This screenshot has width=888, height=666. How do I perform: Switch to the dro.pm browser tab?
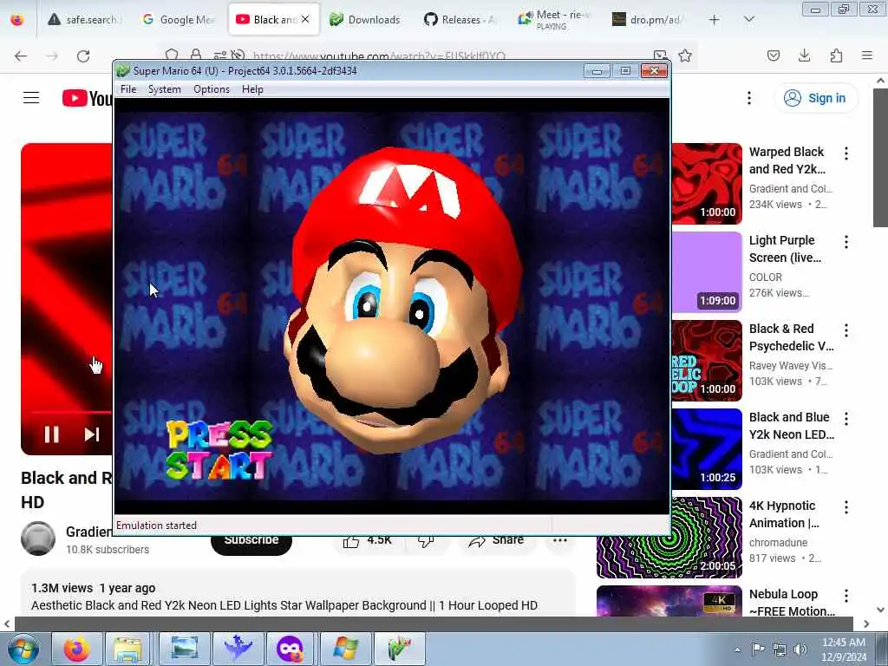pos(649,20)
